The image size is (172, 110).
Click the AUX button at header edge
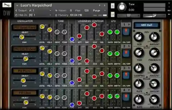pos(169,11)
